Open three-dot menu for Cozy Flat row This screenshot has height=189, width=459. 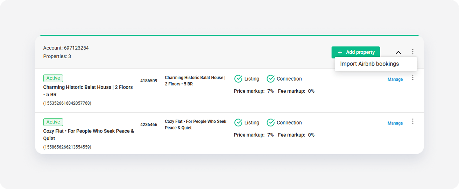point(413,121)
